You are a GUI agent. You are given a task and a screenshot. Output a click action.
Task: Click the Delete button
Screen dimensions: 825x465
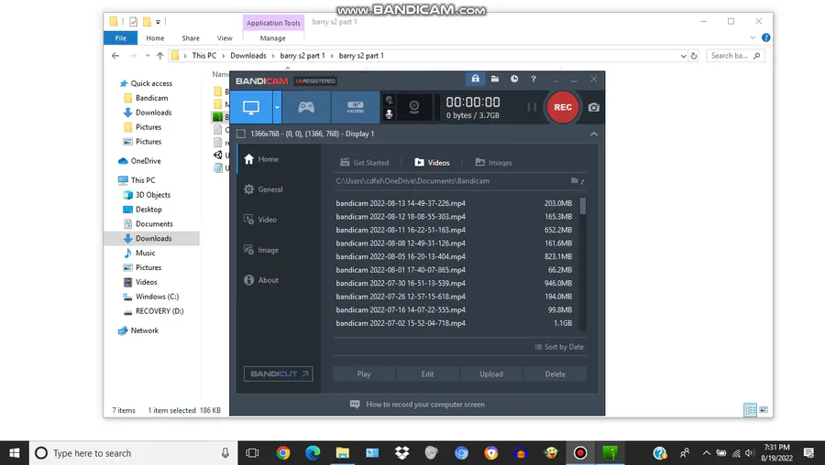click(x=555, y=374)
